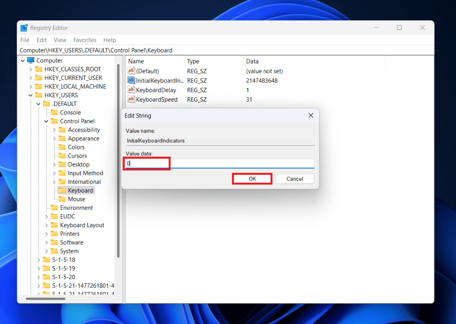The image size is (456, 324).
Task: Click the Mouse folder icon
Action: (x=62, y=199)
